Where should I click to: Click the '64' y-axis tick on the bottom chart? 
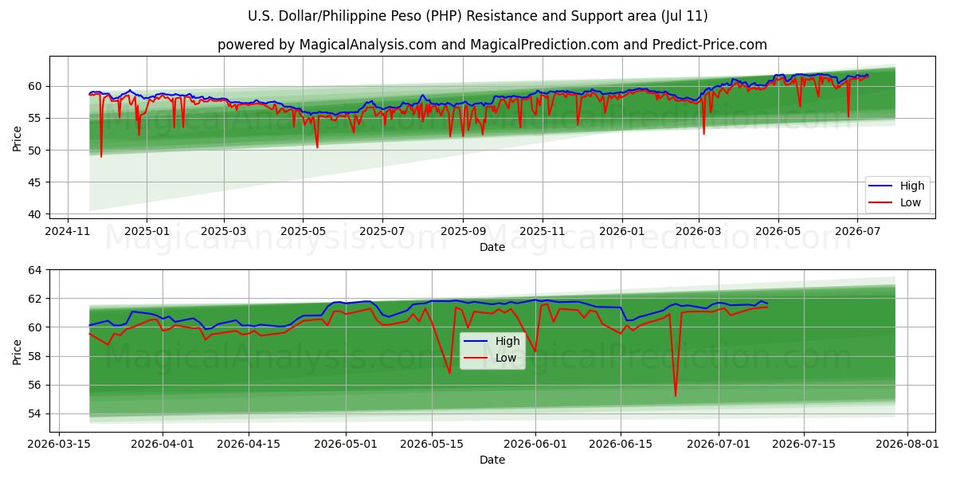coord(36,270)
